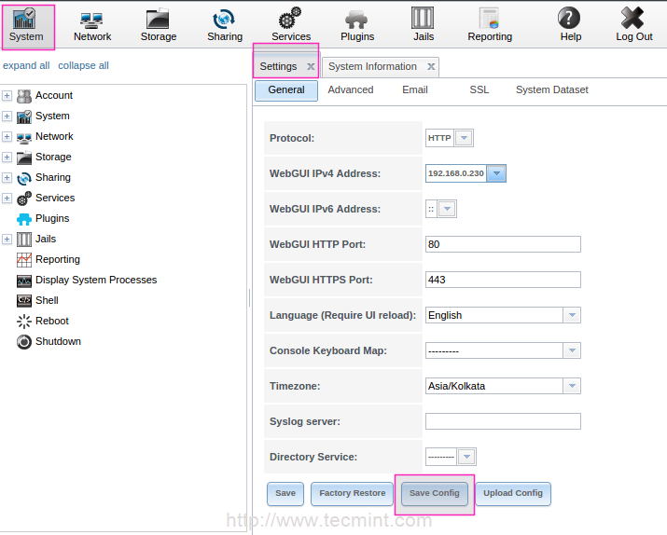The width and height of the screenshot is (667, 535).
Task: Select the General sub-tab
Action: [286, 90]
